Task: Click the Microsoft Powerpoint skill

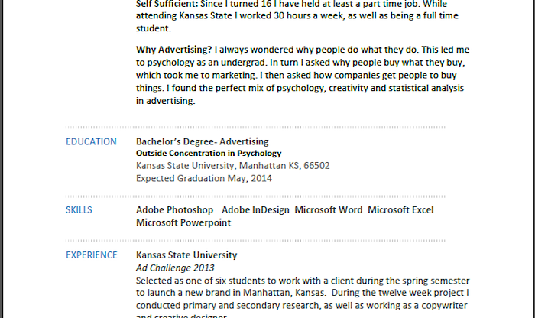Action: [x=183, y=222]
